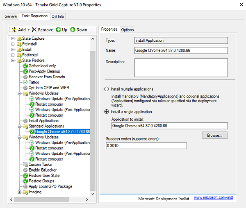Screen dimensions: 246x208
Task: Click the Preinstall folder icon
Action: 19,44
